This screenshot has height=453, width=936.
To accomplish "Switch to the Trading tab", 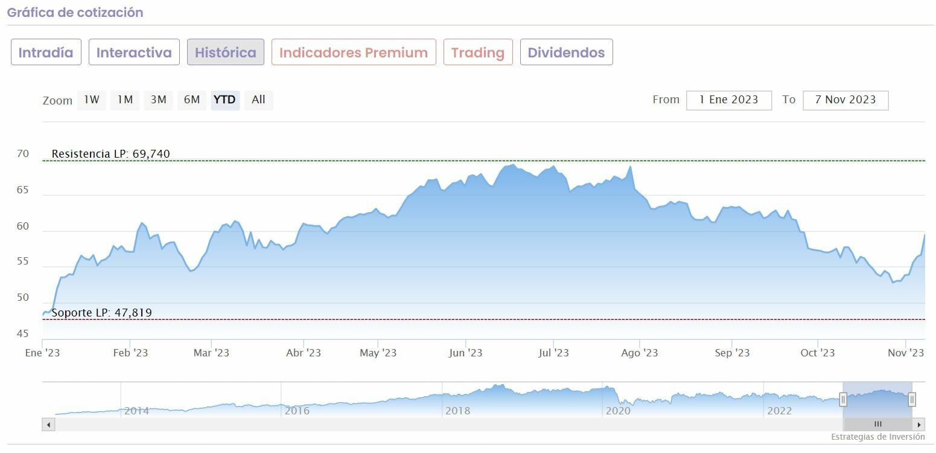I will pos(477,53).
